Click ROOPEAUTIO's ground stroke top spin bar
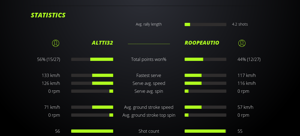Viewport: 300px width, 136px height. pyautogui.click(x=205, y=115)
